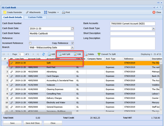This screenshot has width=164, height=126.
Task: Enable the Increment Reference checkbox
Action: pos(30,43)
